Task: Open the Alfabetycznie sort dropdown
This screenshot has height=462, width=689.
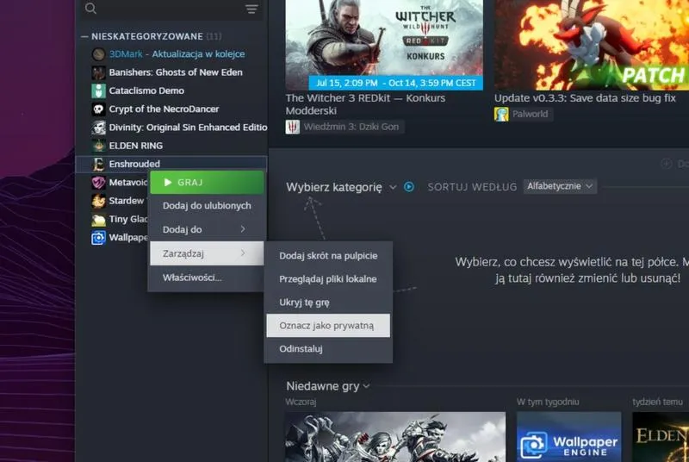Action: coord(560,186)
